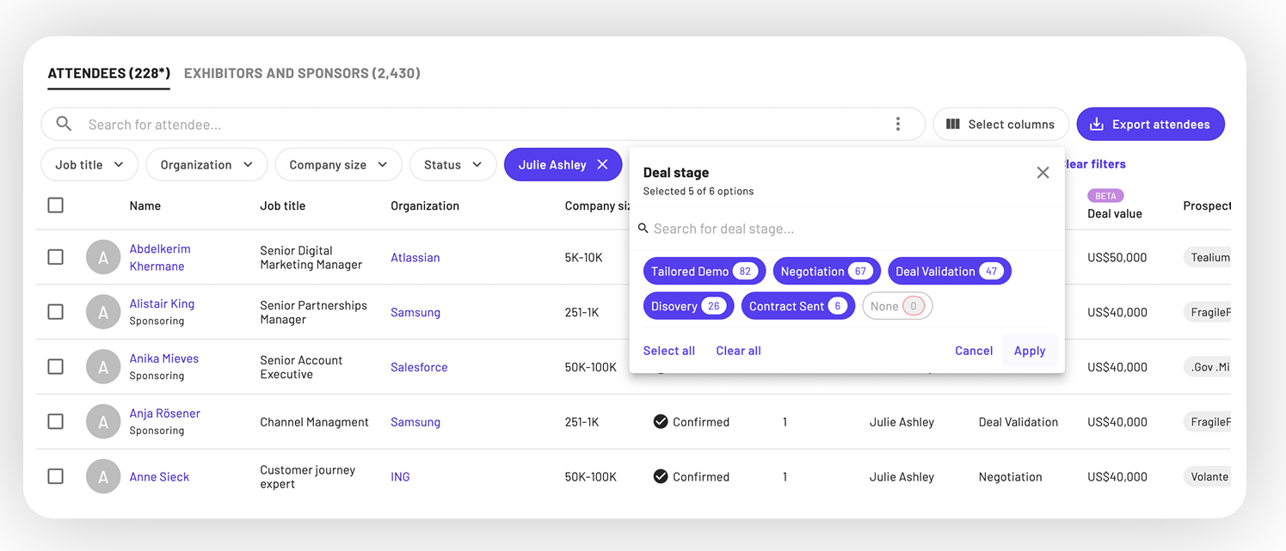Click the magnifier icon in attendee search
Image resolution: width=1286 pixels, height=551 pixels.
coord(64,125)
